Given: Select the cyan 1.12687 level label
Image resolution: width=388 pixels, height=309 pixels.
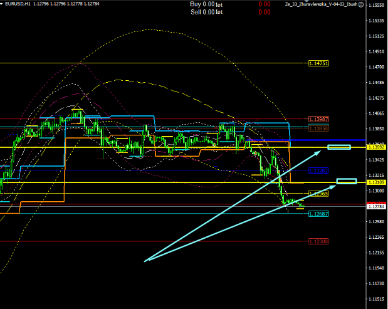Looking at the screenshot, I should [x=318, y=214].
